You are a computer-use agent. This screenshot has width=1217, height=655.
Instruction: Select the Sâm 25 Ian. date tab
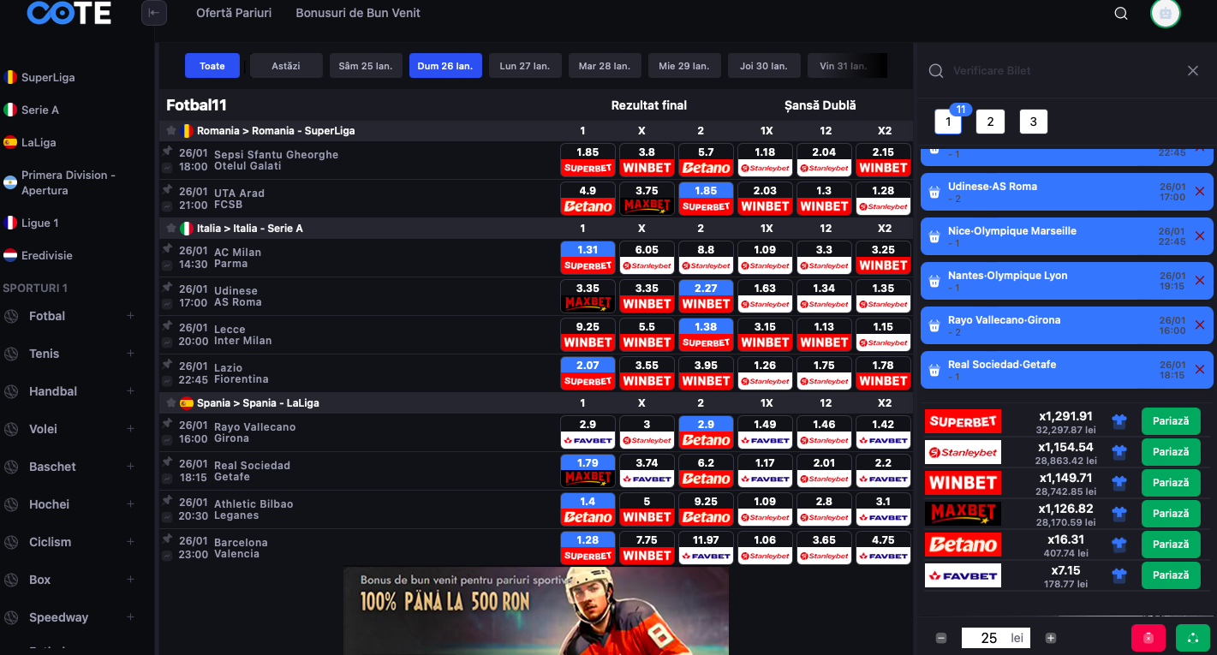click(x=366, y=66)
